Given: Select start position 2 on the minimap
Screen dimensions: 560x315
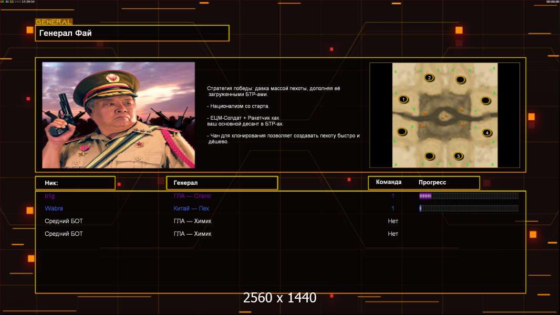Looking at the screenshot, I should (x=429, y=78).
